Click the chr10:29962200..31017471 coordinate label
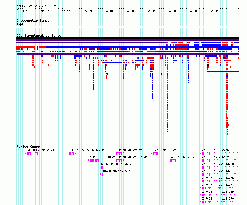Viewport: 247px width, 205px height. (x=37, y=6)
